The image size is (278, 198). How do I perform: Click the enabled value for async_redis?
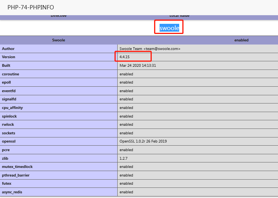[126, 192]
